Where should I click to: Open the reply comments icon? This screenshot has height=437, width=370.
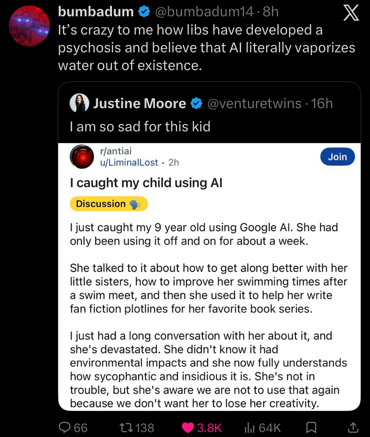66,427
